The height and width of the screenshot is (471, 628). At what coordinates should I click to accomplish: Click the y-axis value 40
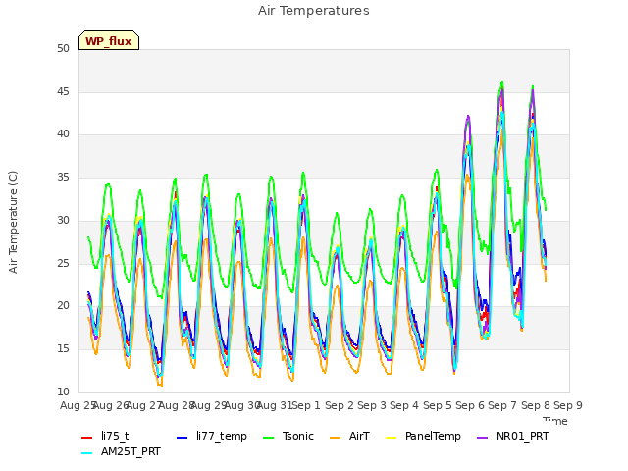tap(63, 134)
